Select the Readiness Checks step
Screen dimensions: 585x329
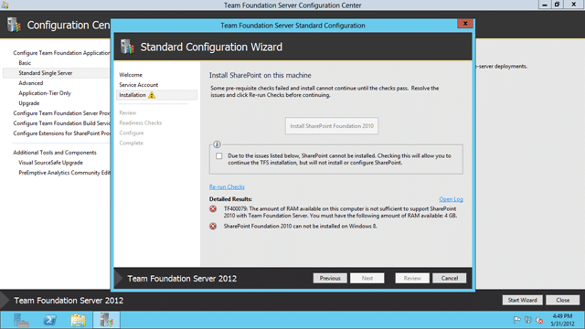click(x=140, y=122)
